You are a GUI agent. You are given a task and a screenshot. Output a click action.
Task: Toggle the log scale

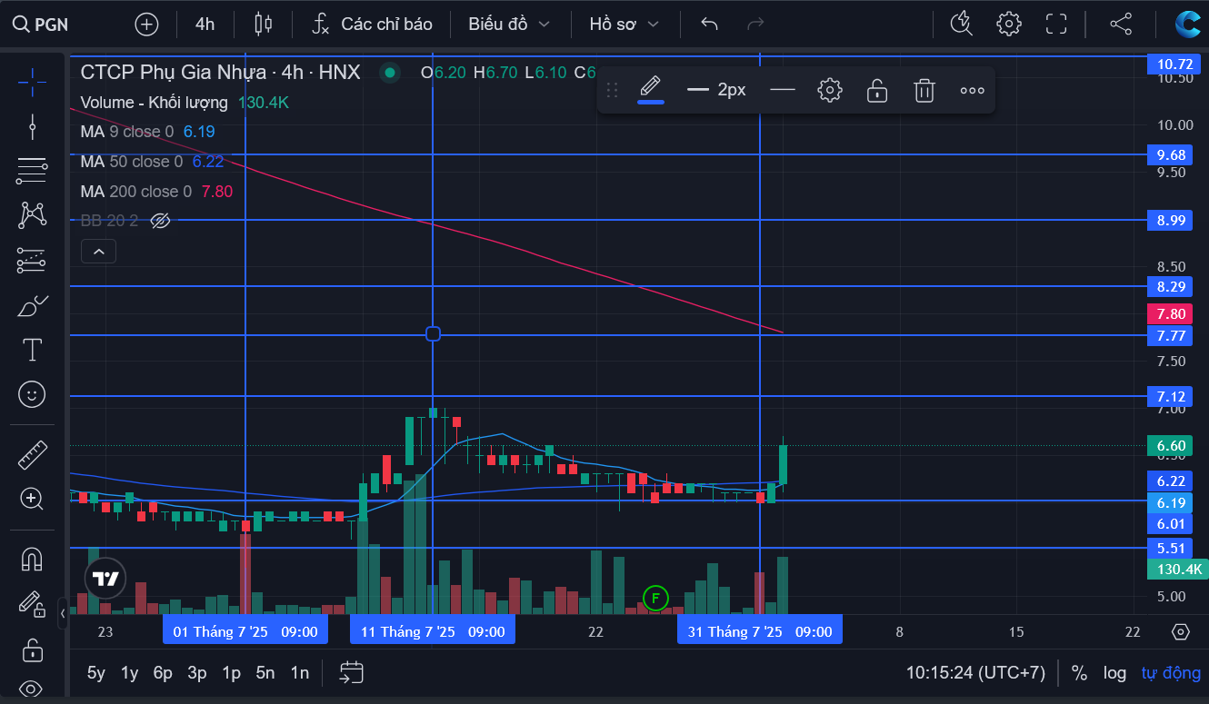pyautogui.click(x=1114, y=673)
